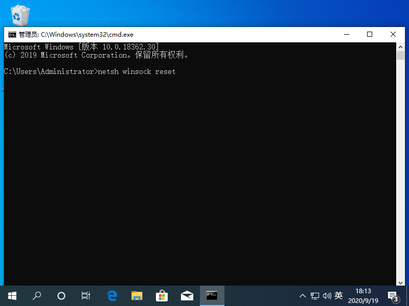Select the running Command Prompt taskbar button

point(212,295)
